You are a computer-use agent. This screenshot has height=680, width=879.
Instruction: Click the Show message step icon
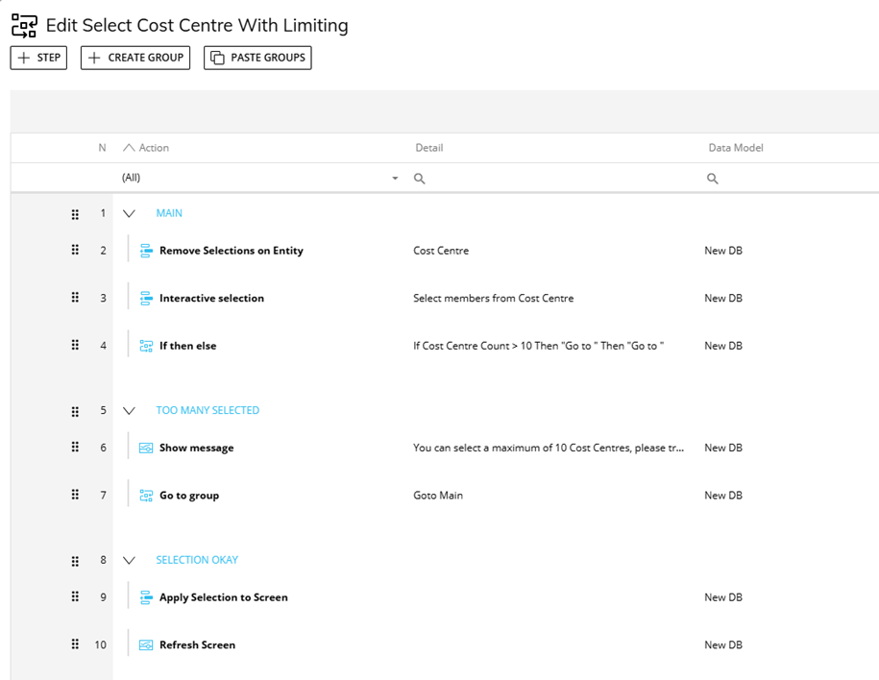pyautogui.click(x=146, y=448)
